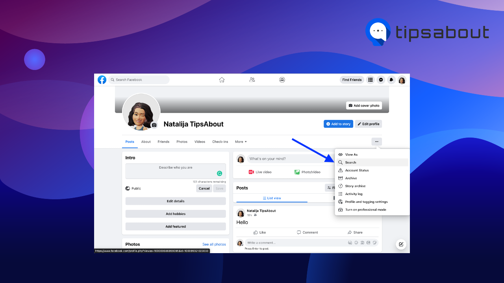This screenshot has width=504, height=283.
Task: Open Messenger icon
Action: coord(381,80)
